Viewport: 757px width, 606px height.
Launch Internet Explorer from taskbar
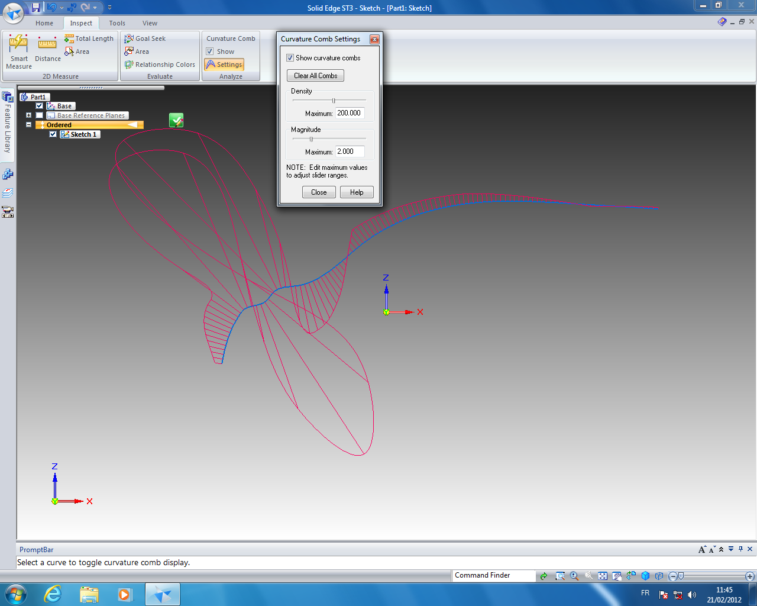(53, 594)
